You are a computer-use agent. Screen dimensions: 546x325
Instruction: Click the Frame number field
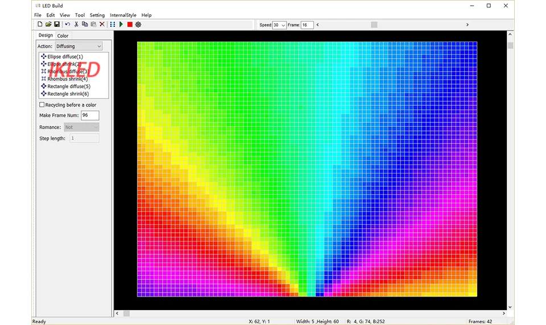pos(307,24)
